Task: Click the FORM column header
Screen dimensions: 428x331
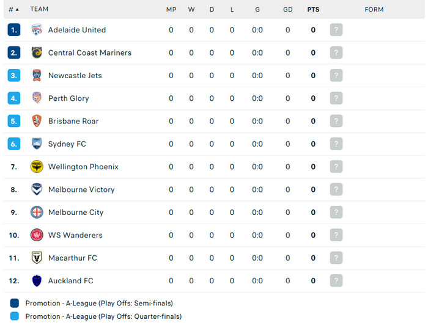Action: [x=374, y=10]
